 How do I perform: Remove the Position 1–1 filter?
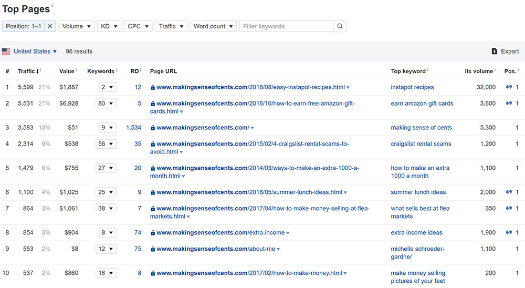click(x=50, y=26)
